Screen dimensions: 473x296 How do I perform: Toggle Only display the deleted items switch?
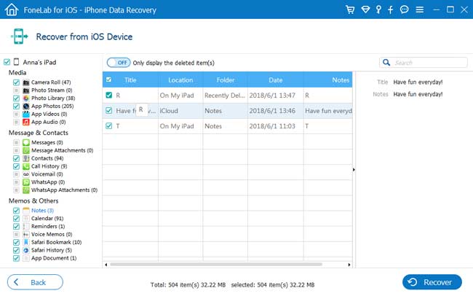click(x=119, y=63)
